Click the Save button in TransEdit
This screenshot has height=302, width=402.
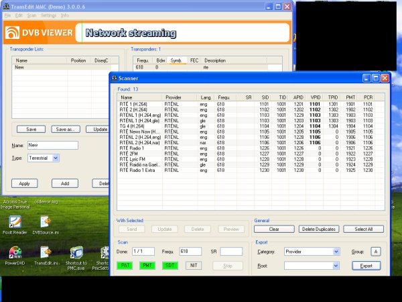click(x=31, y=129)
